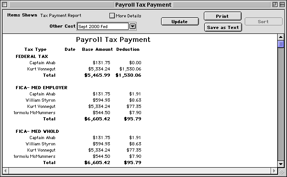Click the window collapse box icon
Viewport: 287px width, 177px height.
282,4
